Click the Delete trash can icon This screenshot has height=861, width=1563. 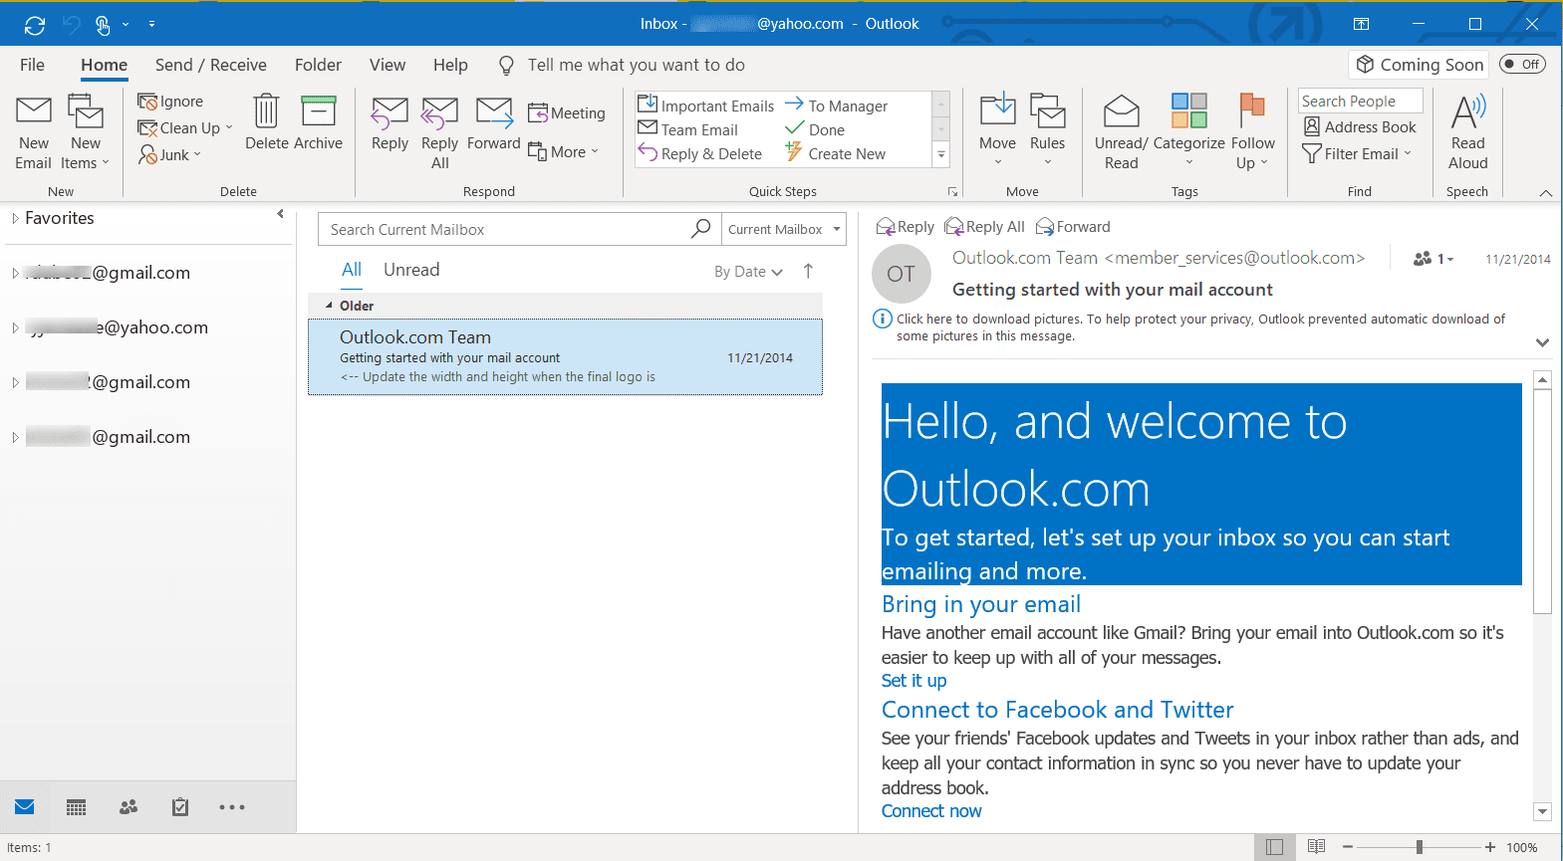[266, 110]
